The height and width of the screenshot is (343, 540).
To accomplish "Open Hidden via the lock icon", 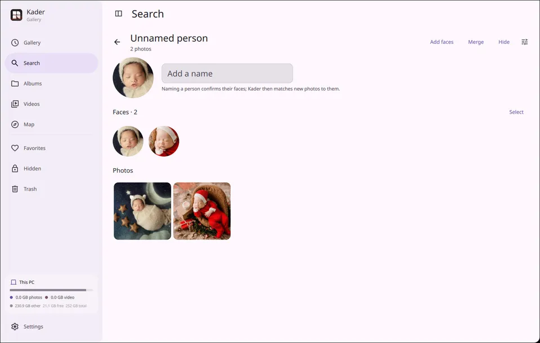I will pyautogui.click(x=15, y=168).
